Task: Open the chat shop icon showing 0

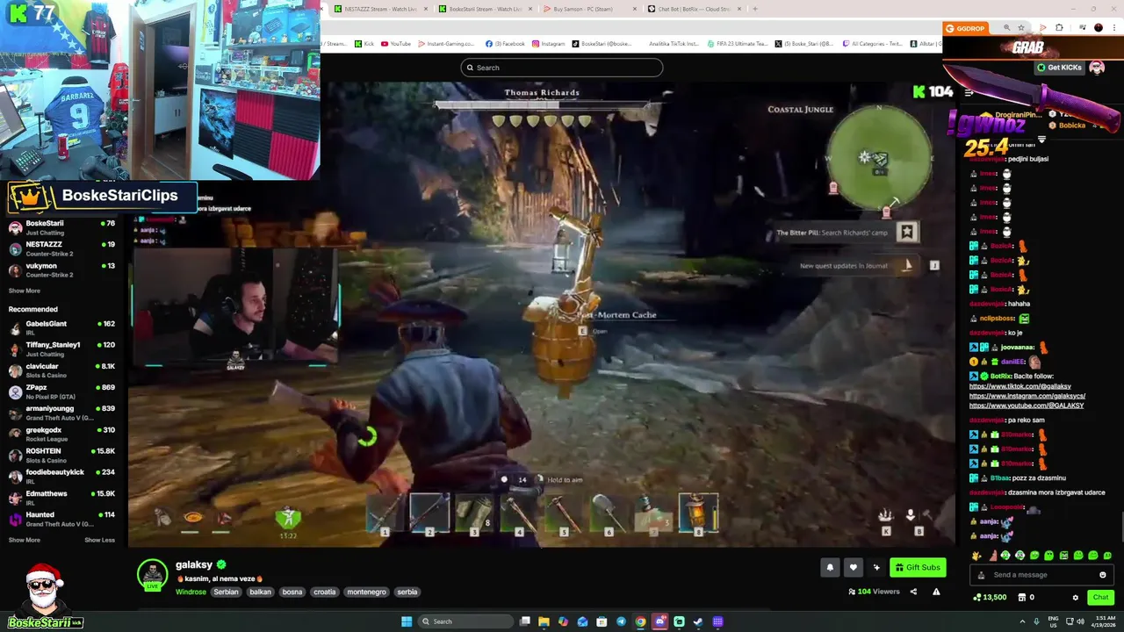Action: pyautogui.click(x=1021, y=598)
